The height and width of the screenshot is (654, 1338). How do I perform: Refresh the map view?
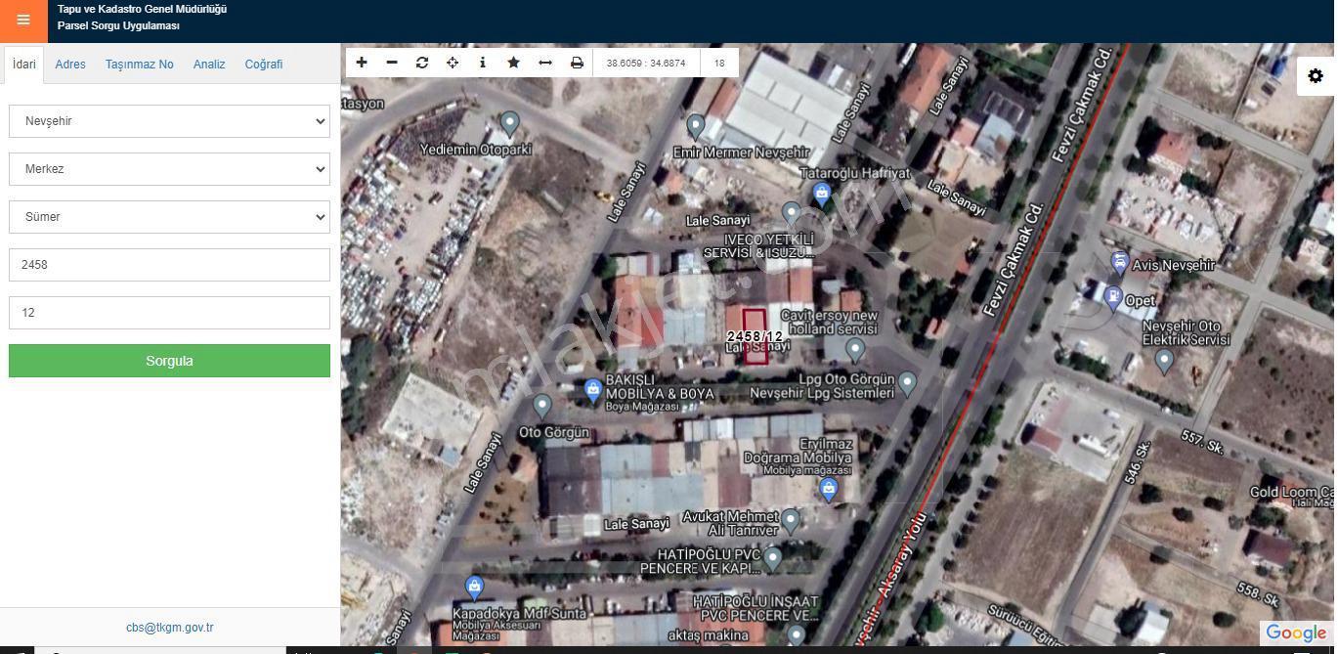(x=422, y=63)
